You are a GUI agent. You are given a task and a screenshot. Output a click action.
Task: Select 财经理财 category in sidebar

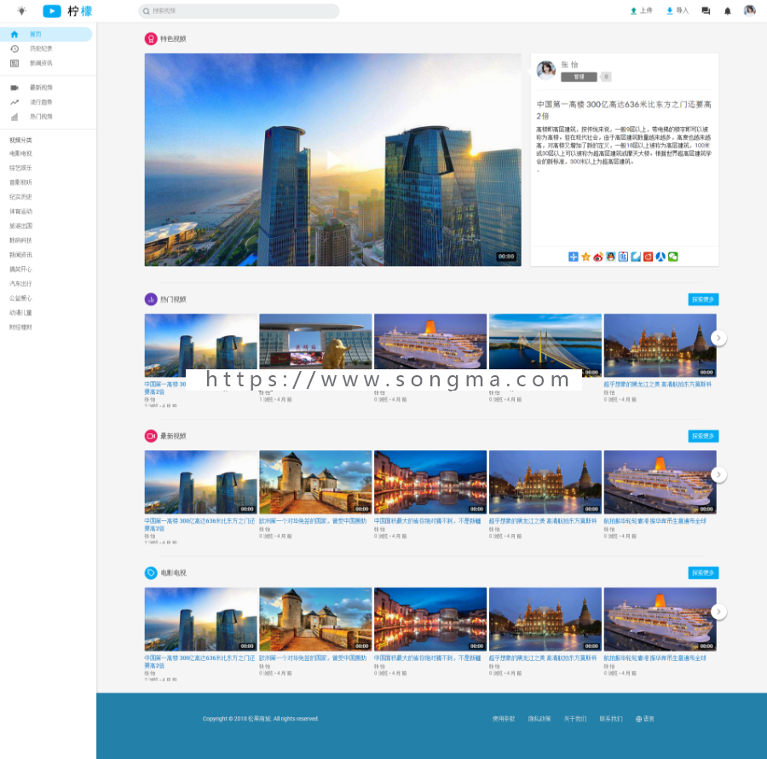20,327
